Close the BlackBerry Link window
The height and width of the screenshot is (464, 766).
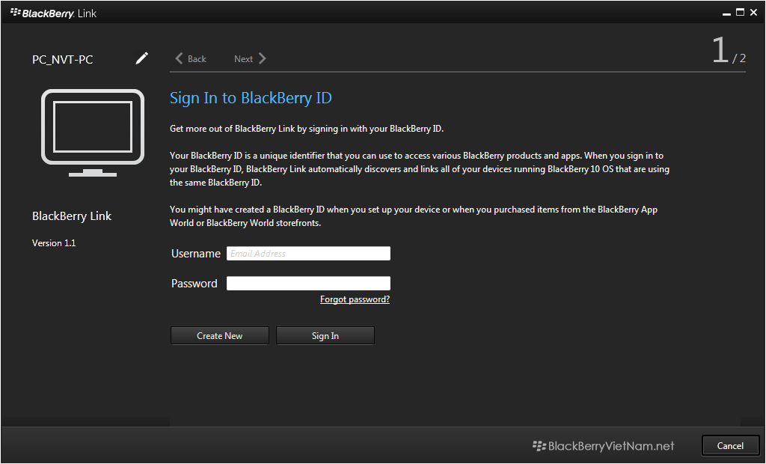754,12
